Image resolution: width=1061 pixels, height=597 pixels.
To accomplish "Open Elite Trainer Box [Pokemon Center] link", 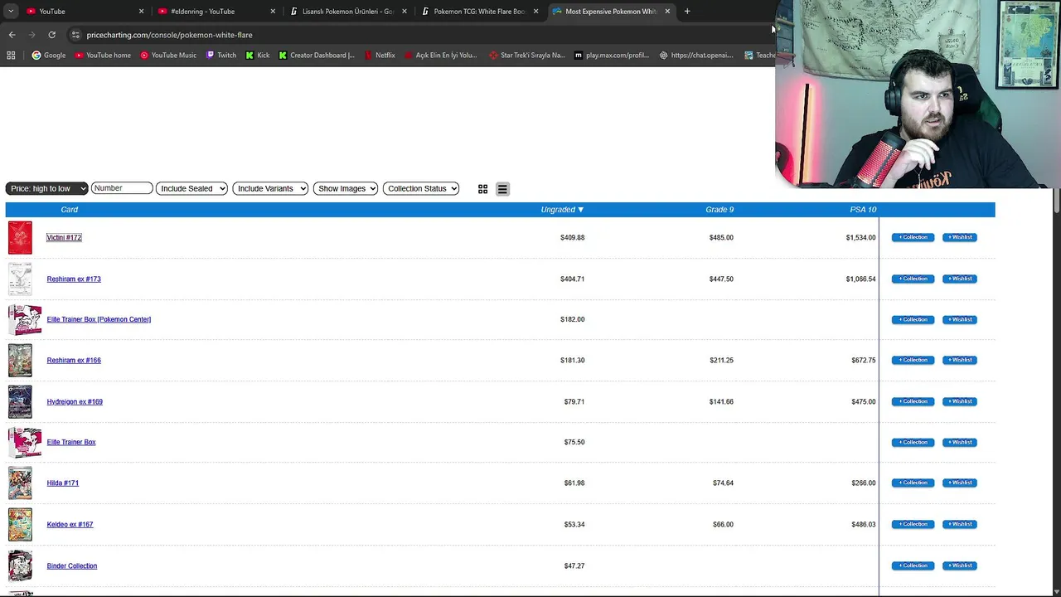I will coord(99,319).
